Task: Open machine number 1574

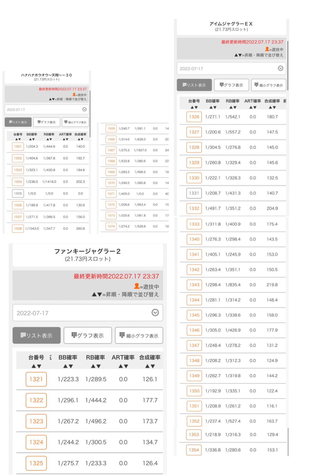Action: pyautogui.click(x=111, y=226)
